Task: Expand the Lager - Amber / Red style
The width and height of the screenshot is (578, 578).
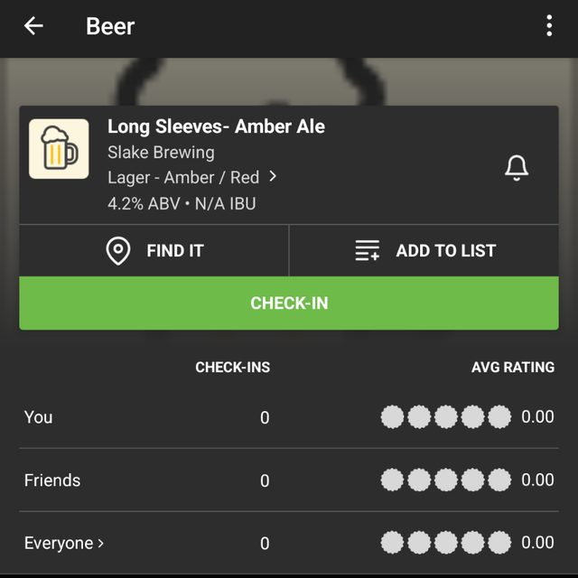Action: tap(183, 178)
